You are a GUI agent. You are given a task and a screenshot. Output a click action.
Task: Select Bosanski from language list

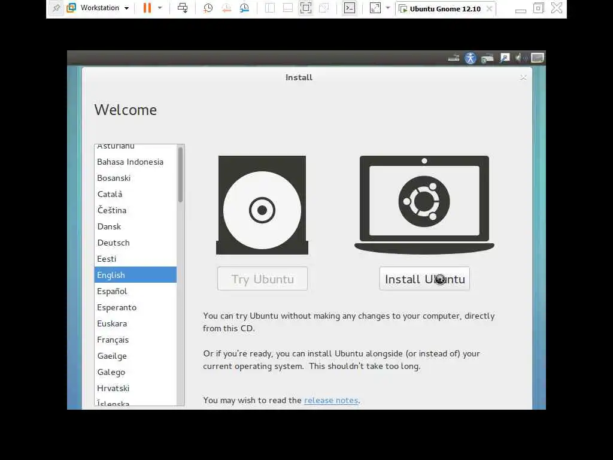pyautogui.click(x=136, y=178)
